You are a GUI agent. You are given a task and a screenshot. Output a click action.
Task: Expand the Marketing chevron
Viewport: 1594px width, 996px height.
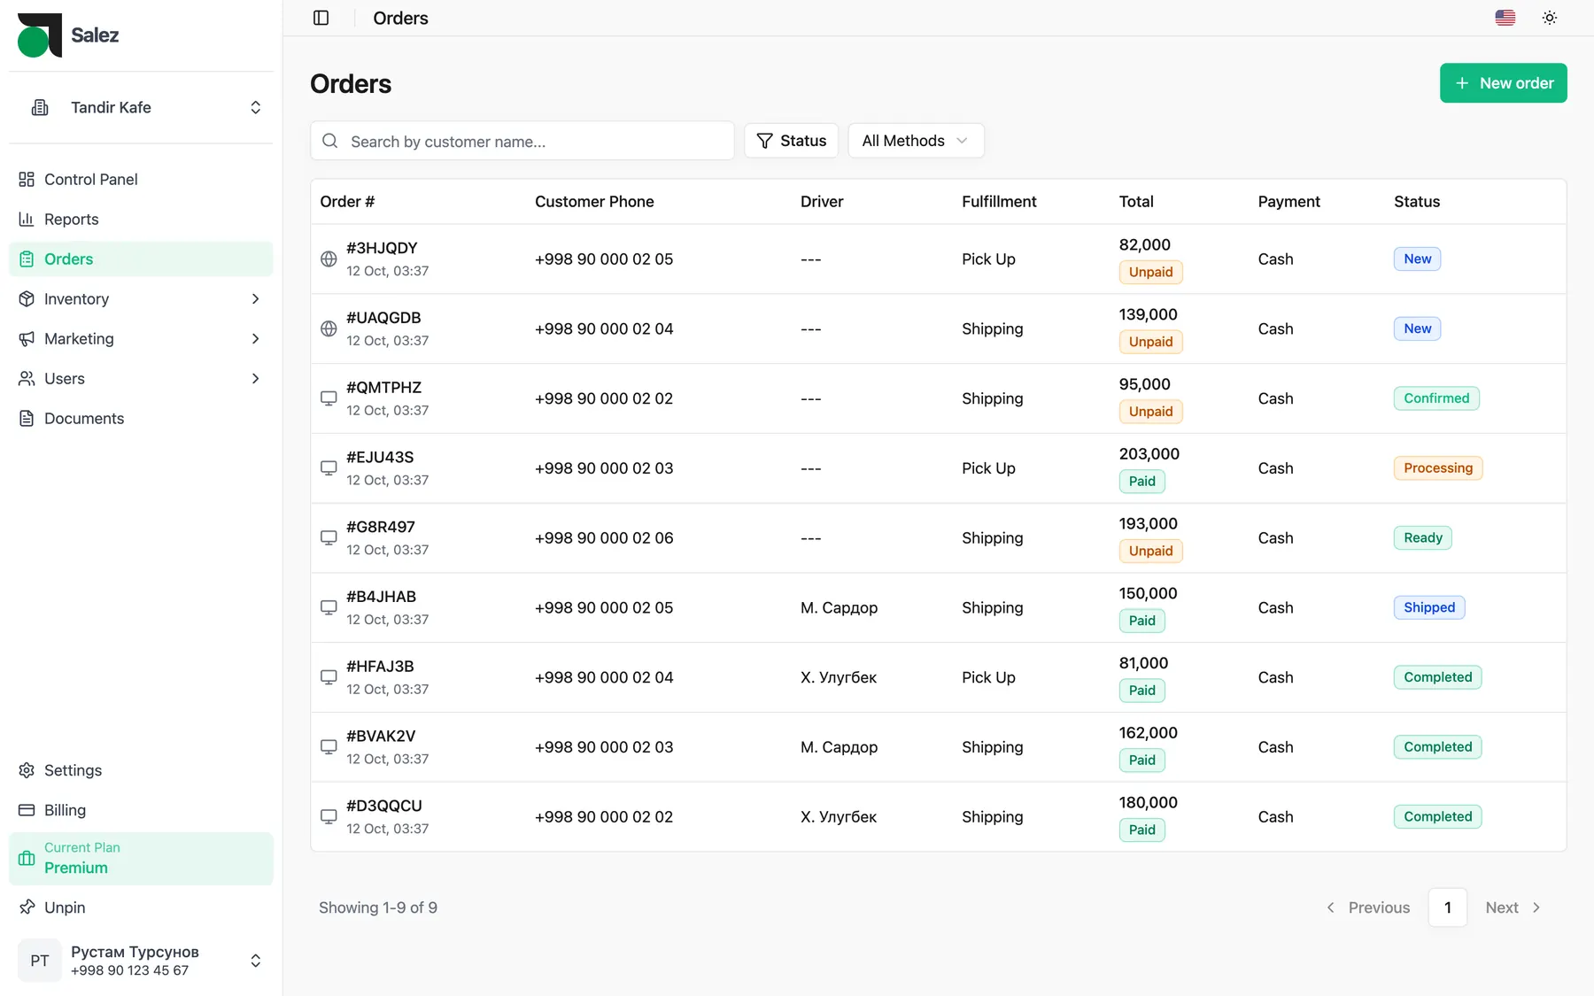(x=255, y=338)
